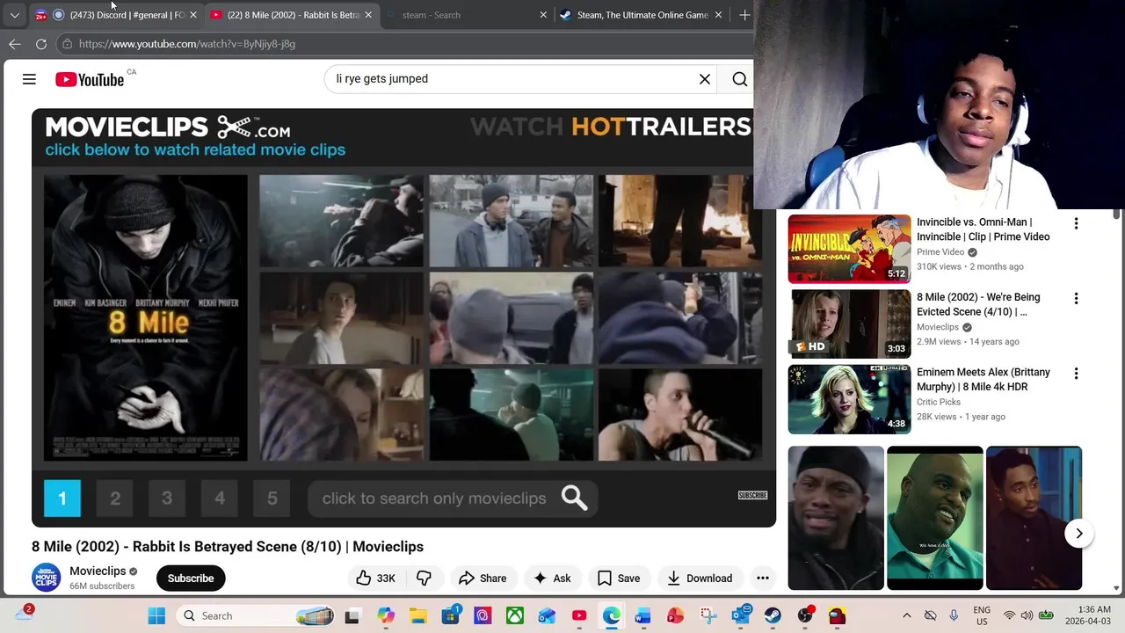Select end-screen page number 4
Image resolution: width=1125 pixels, height=633 pixels.
(220, 498)
